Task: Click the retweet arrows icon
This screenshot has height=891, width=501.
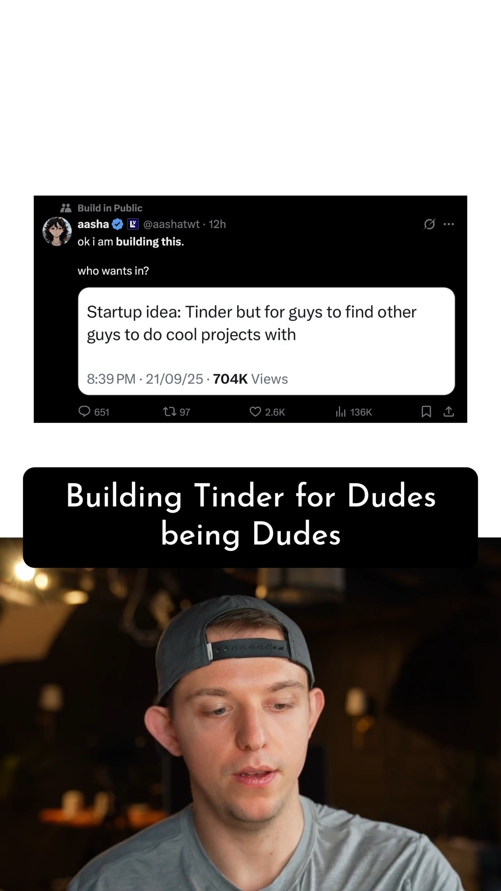Action: click(x=169, y=411)
